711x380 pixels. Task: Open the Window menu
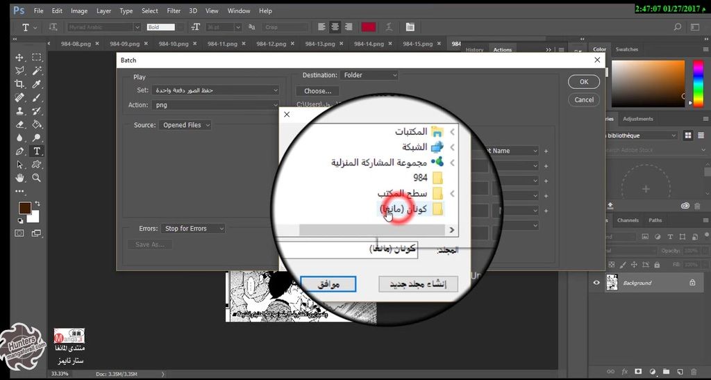(239, 11)
